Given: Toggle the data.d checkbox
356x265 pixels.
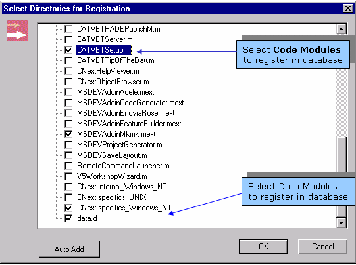Looking at the screenshot, I should point(68,218).
